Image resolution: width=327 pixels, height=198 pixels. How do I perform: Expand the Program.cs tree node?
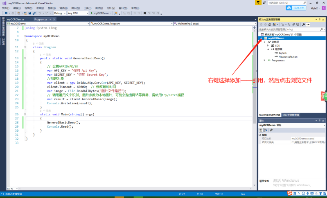(x=264, y=61)
